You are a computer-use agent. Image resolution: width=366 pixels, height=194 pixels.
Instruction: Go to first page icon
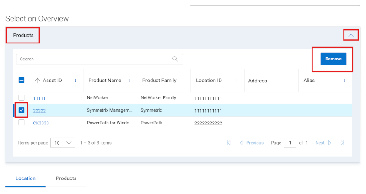[x=229, y=143]
